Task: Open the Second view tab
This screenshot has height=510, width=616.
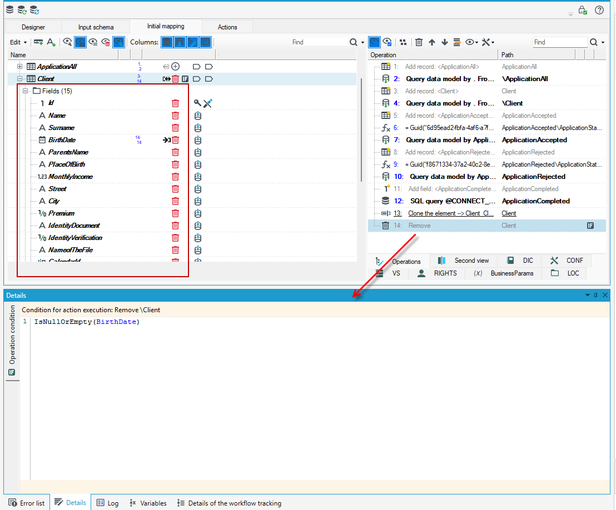Action: pos(464,261)
